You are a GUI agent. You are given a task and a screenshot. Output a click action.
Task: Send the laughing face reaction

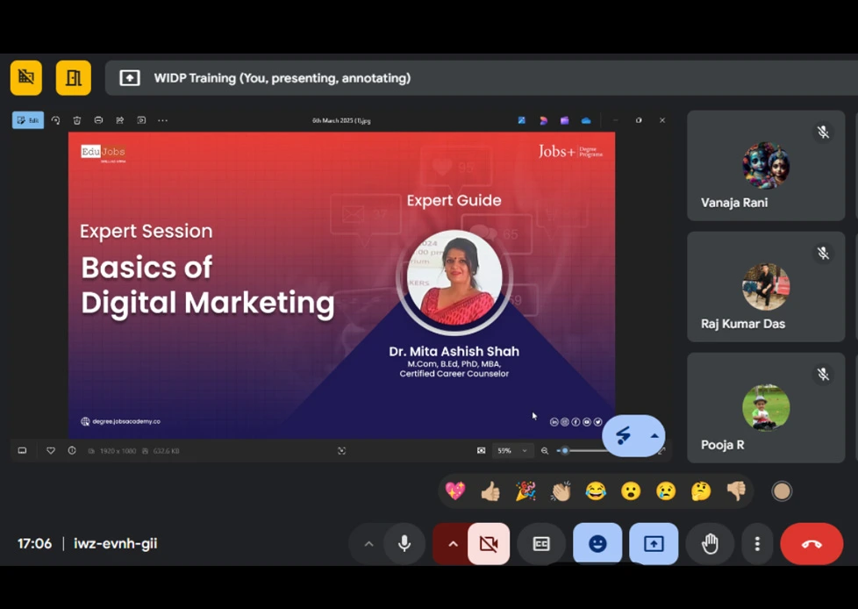tap(596, 491)
